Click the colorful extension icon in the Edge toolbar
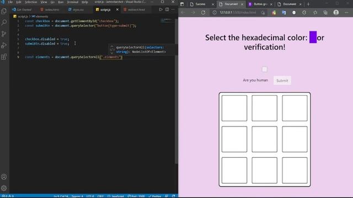 (274, 13)
